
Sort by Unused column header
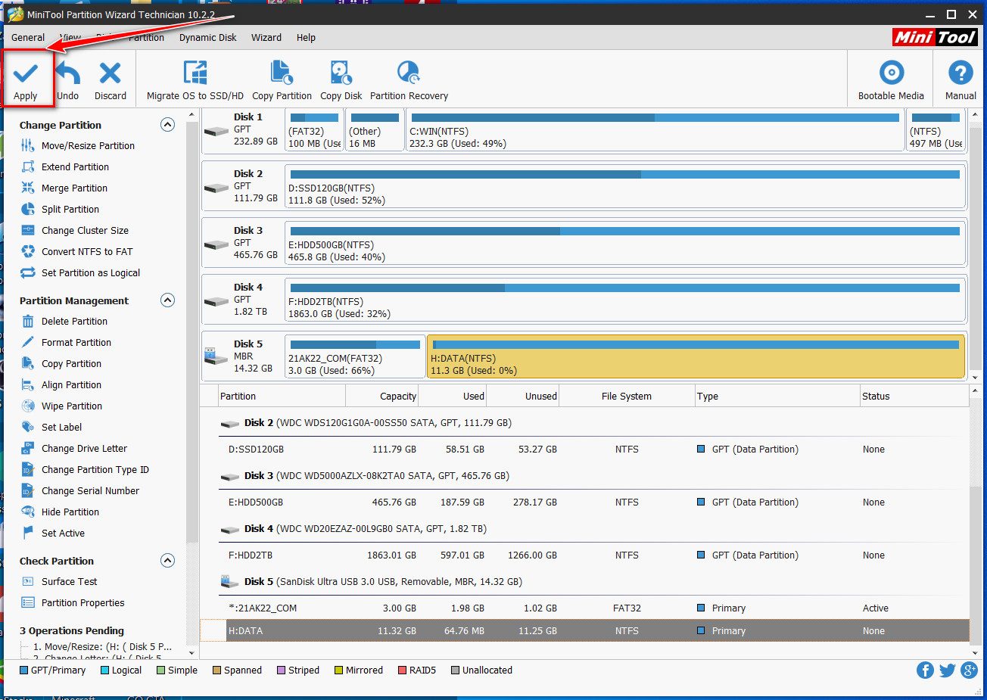[x=524, y=396]
